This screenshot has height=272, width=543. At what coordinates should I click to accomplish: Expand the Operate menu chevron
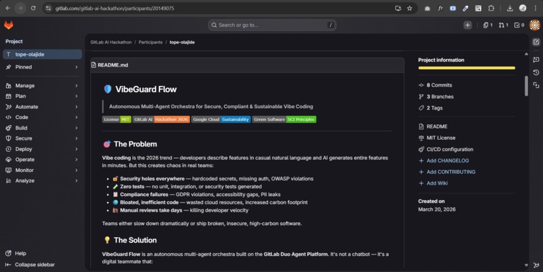(x=77, y=160)
